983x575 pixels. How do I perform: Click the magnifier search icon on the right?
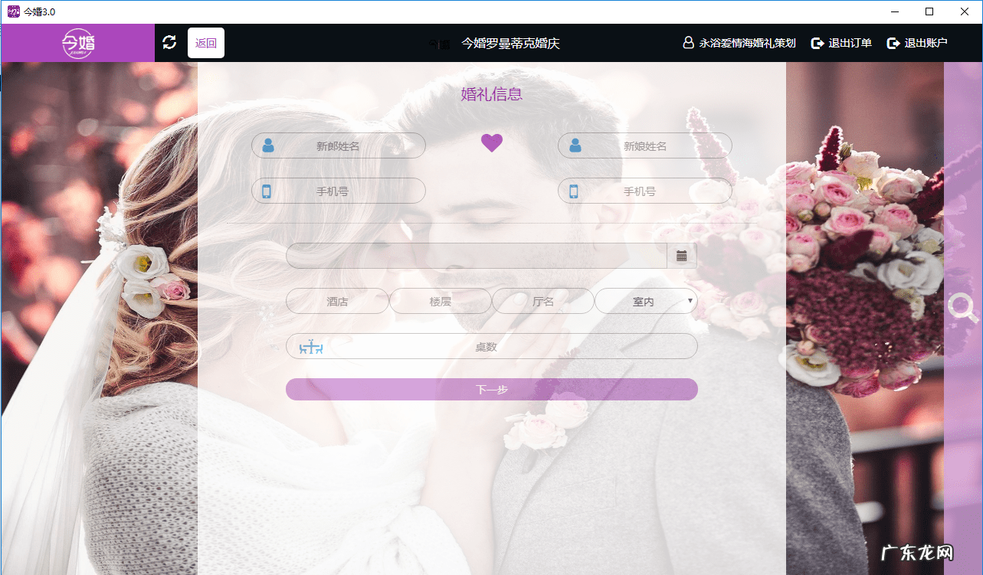[x=962, y=309]
